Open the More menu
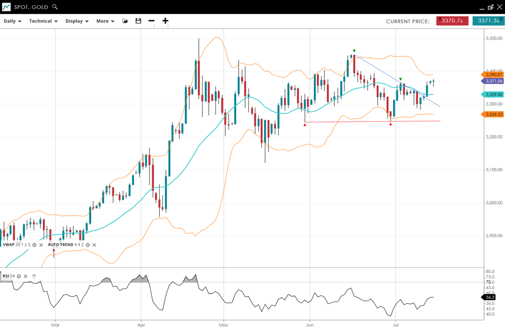Image resolution: width=505 pixels, height=328 pixels. 105,21
